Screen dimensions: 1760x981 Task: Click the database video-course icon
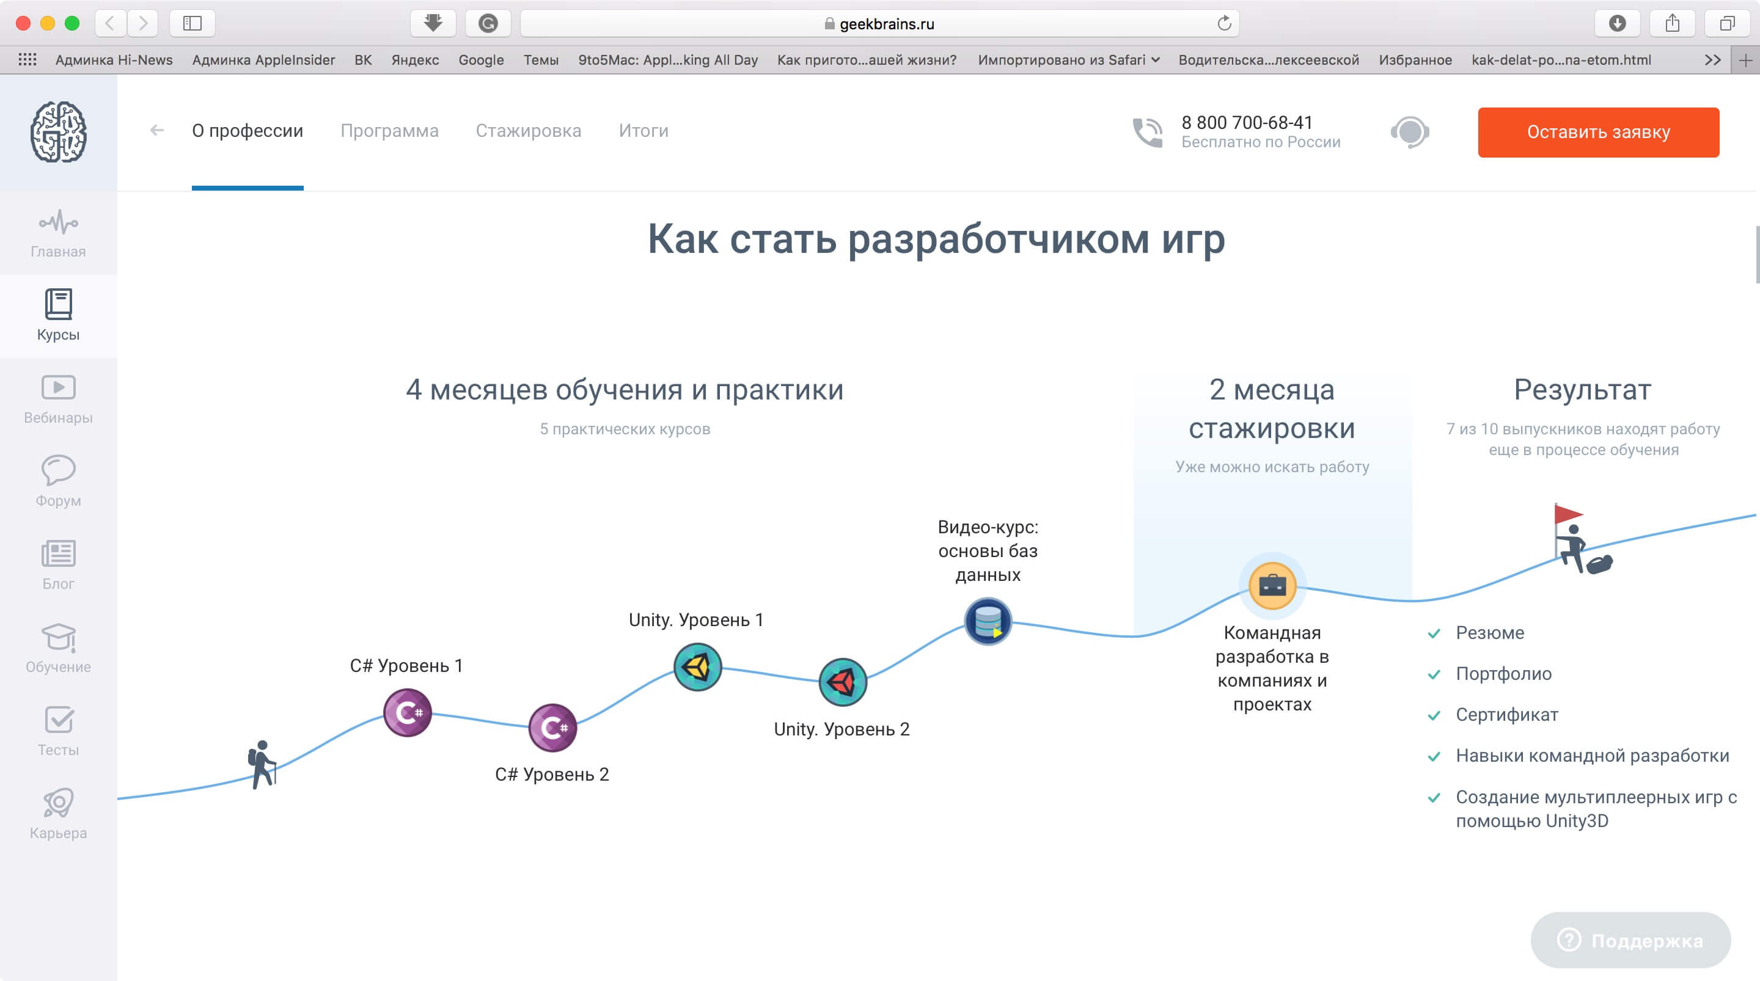[x=988, y=621]
